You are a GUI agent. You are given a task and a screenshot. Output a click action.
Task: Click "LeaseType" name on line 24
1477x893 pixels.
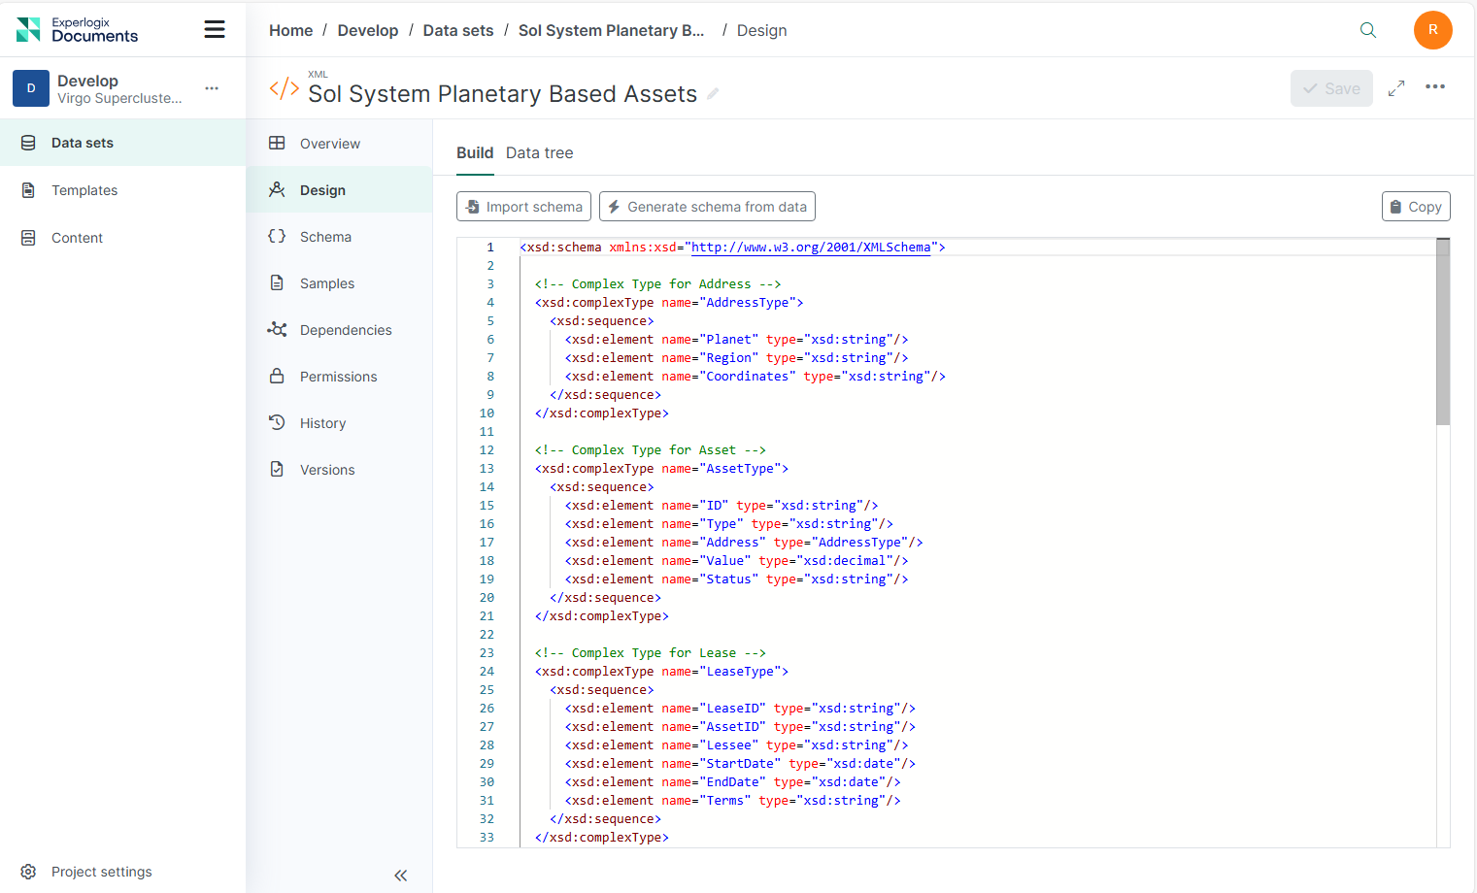[740, 672]
